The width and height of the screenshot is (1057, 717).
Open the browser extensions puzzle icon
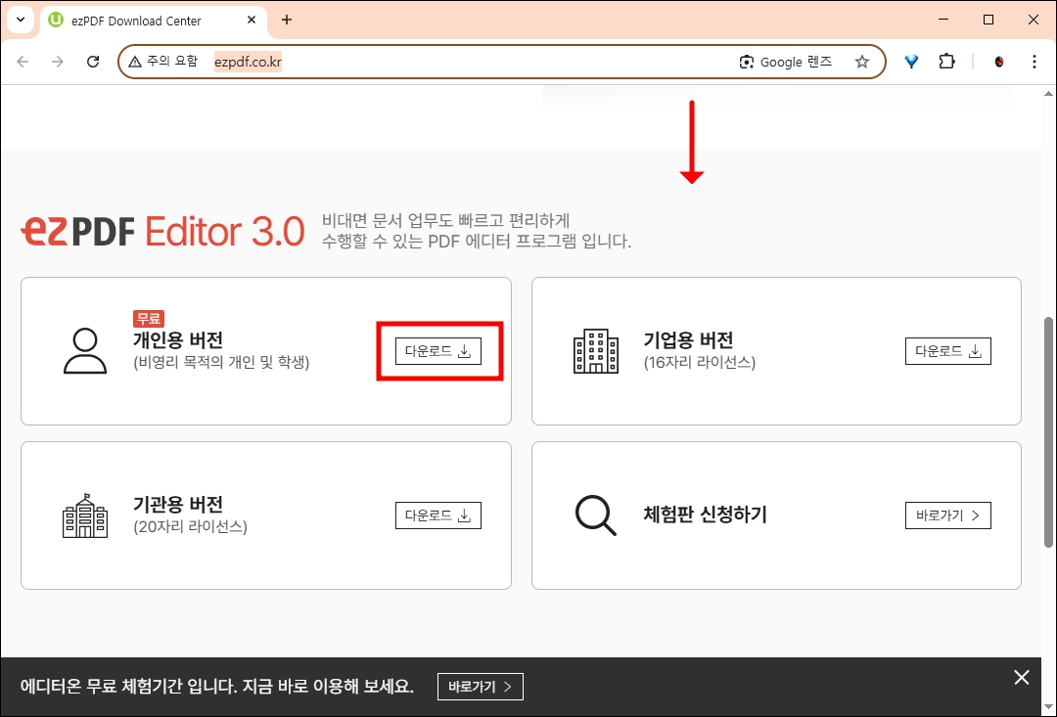click(946, 61)
